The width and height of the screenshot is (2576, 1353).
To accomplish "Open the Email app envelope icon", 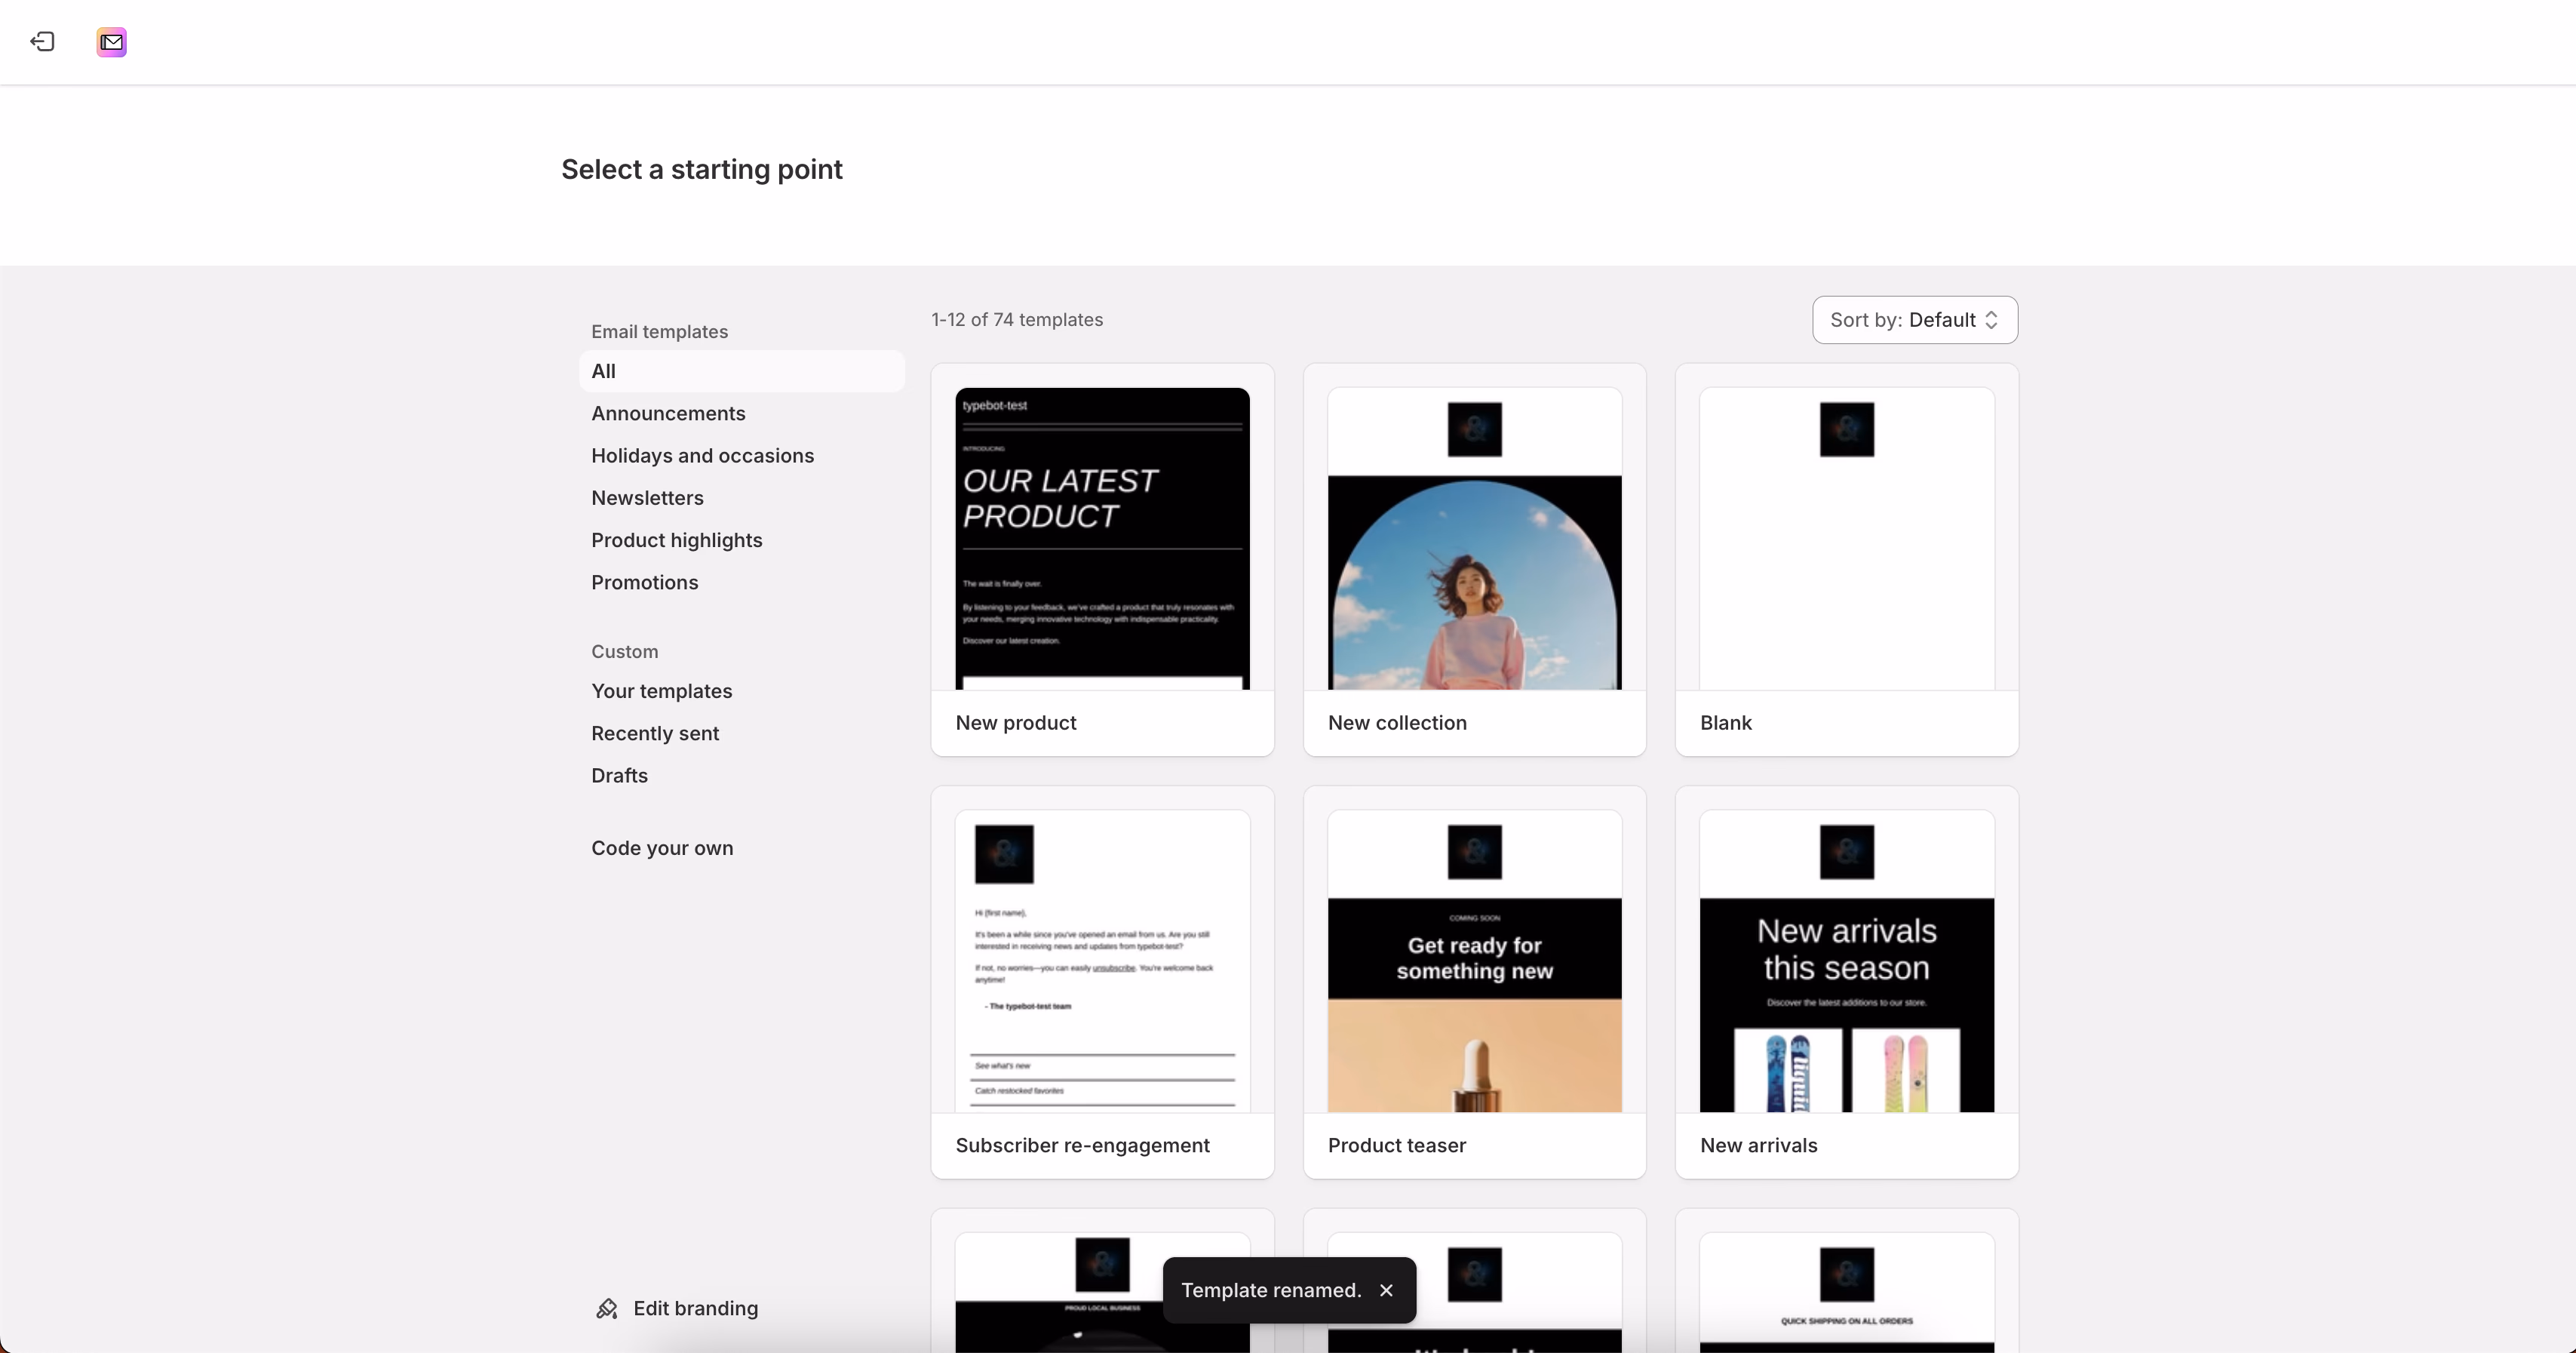I will coord(111,41).
